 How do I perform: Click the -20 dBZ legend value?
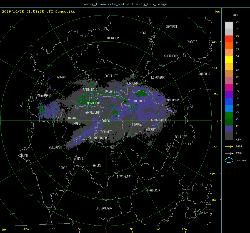238,139
